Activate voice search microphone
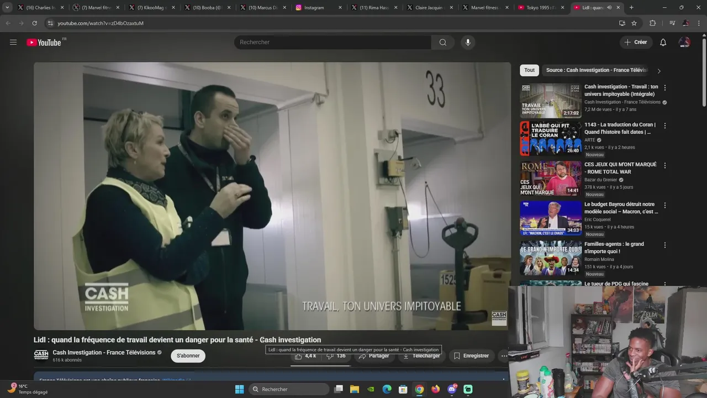The height and width of the screenshot is (398, 707). pyautogui.click(x=468, y=42)
